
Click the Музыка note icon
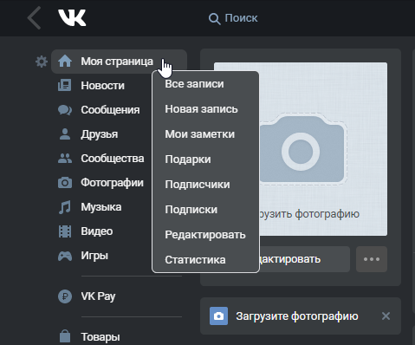coord(65,207)
